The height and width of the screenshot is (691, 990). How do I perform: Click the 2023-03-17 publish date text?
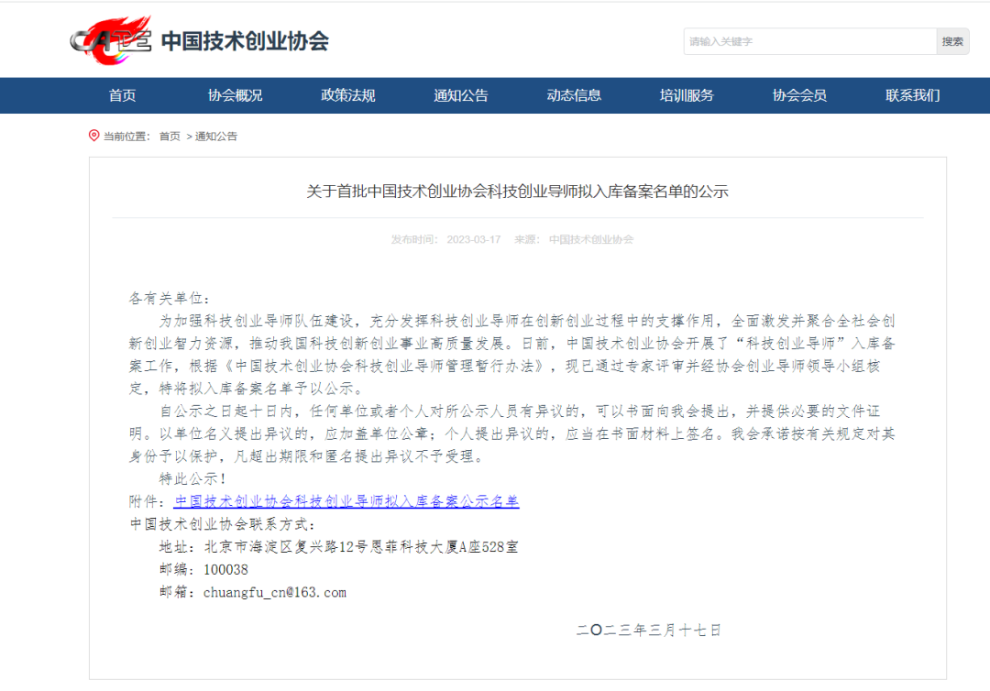click(473, 239)
